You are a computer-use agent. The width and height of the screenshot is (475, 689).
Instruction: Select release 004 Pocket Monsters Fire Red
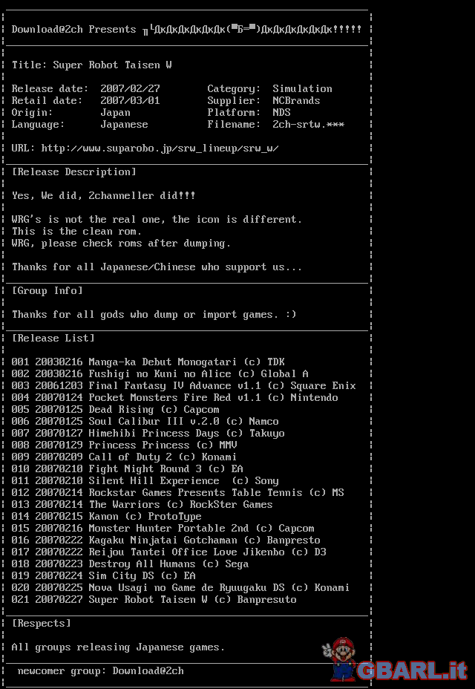pyautogui.click(x=175, y=397)
